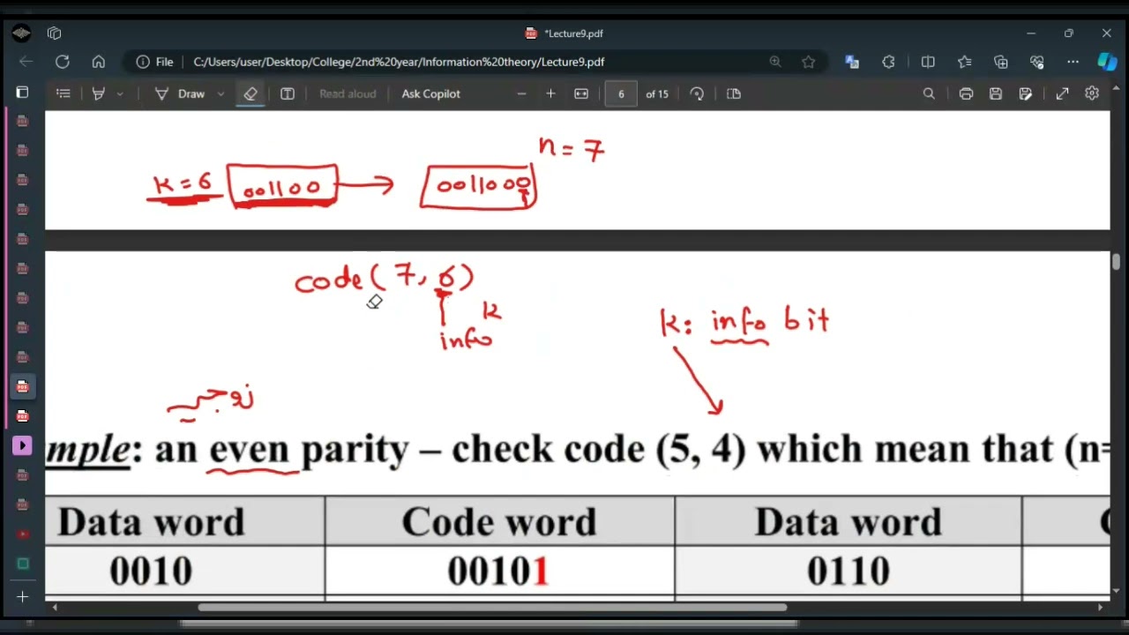Click Read aloud button
This screenshot has width=1129, height=635.
tap(348, 93)
